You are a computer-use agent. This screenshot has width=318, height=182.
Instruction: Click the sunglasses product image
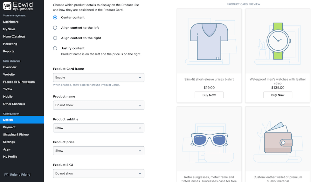pyautogui.click(x=209, y=139)
